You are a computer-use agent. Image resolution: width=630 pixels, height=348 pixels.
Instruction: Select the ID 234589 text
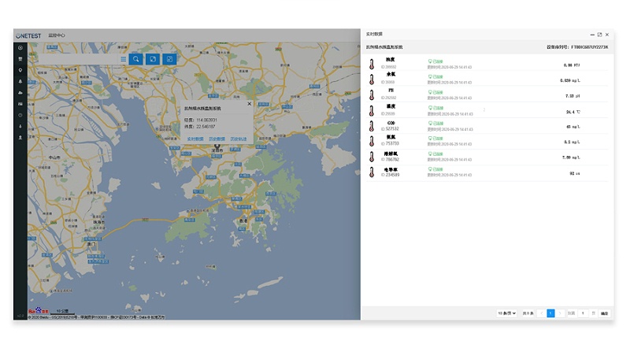[x=390, y=175]
